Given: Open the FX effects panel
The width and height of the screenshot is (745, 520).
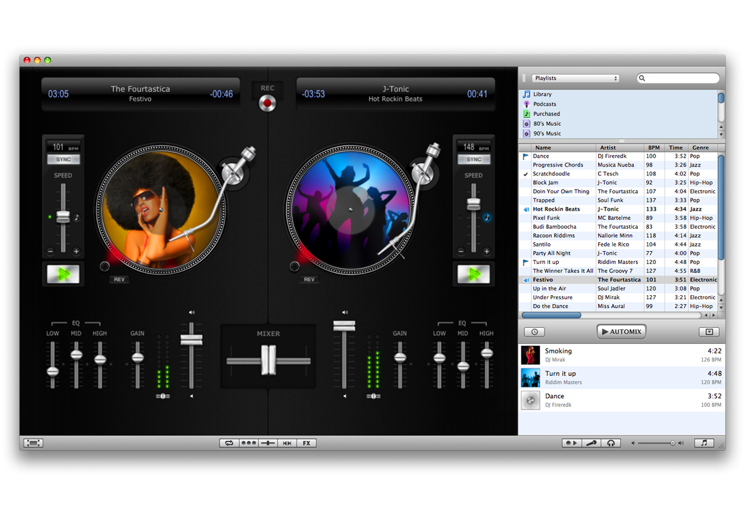Looking at the screenshot, I should [x=306, y=443].
